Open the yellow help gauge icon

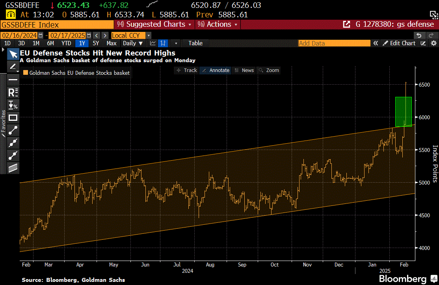click(x=11, y=15)
